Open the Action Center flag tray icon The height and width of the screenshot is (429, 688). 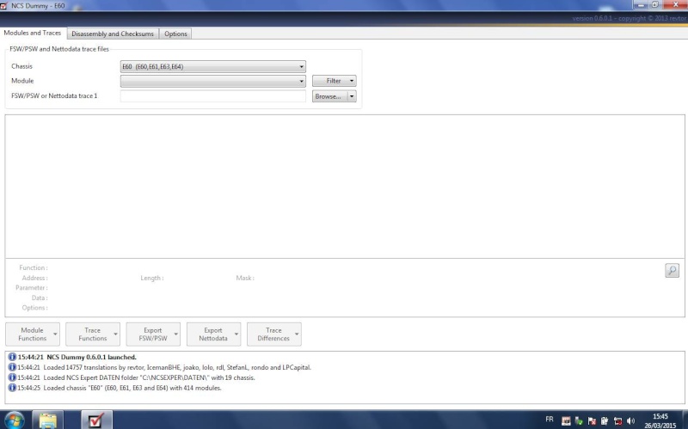click(592, 421)
